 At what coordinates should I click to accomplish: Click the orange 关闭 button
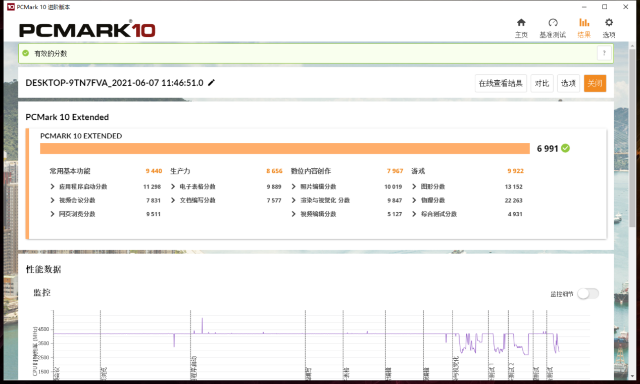click(595, 83)
